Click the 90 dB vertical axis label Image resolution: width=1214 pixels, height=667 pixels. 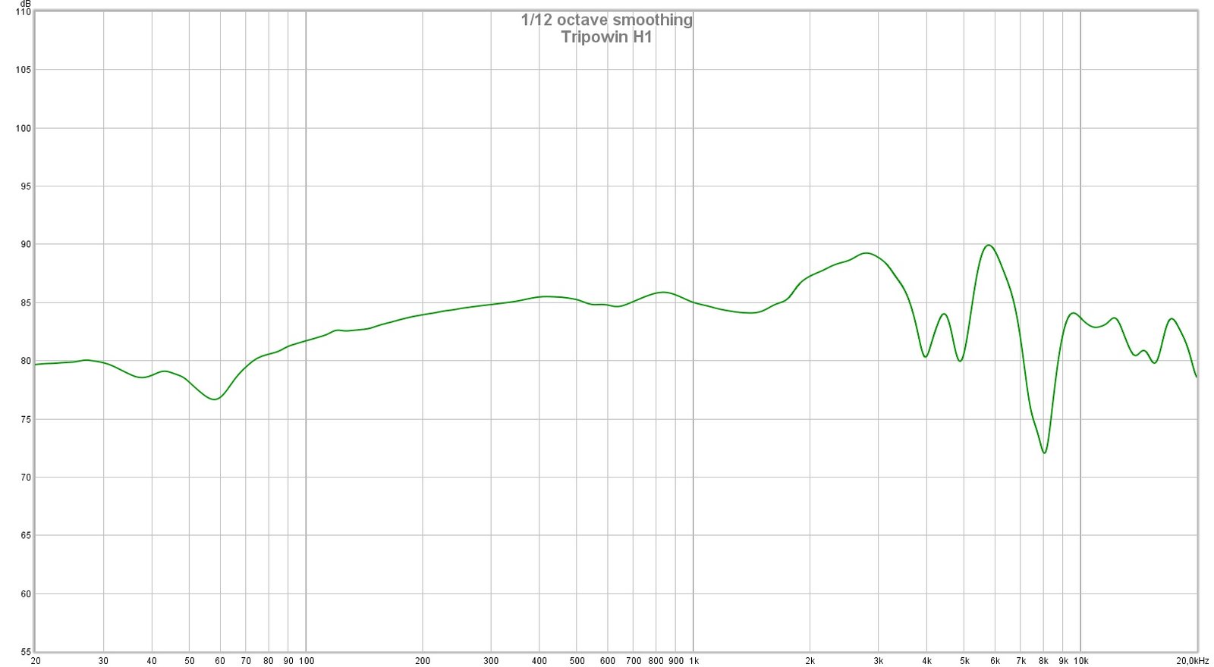pos(25,245)
